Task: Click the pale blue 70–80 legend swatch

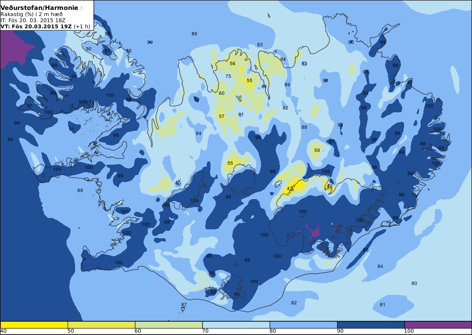Action: pyautogui.click(x=236, y=325)
